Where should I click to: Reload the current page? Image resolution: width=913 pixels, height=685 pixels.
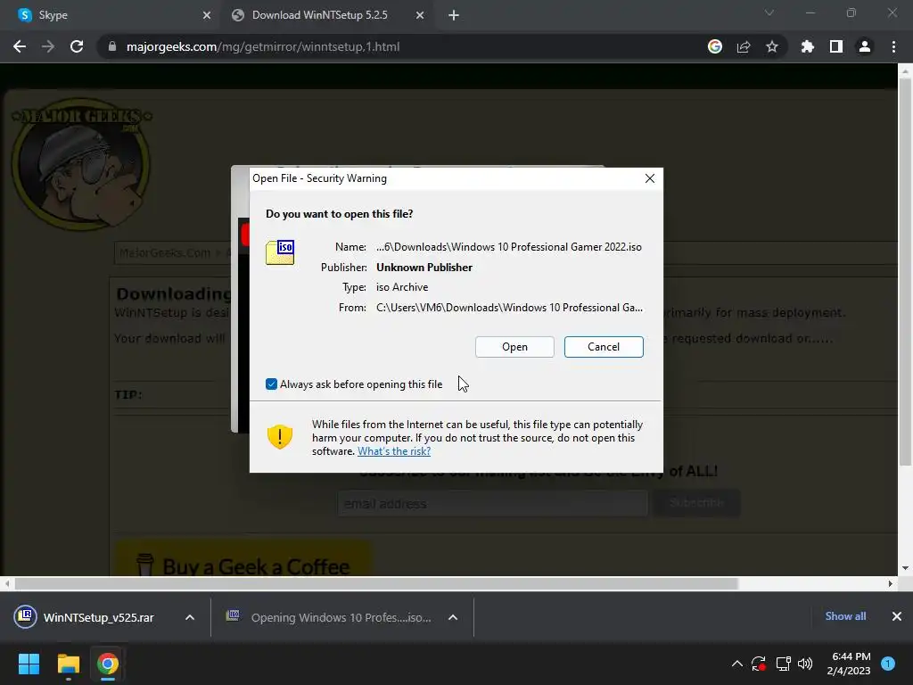click(x=77, y=46)
